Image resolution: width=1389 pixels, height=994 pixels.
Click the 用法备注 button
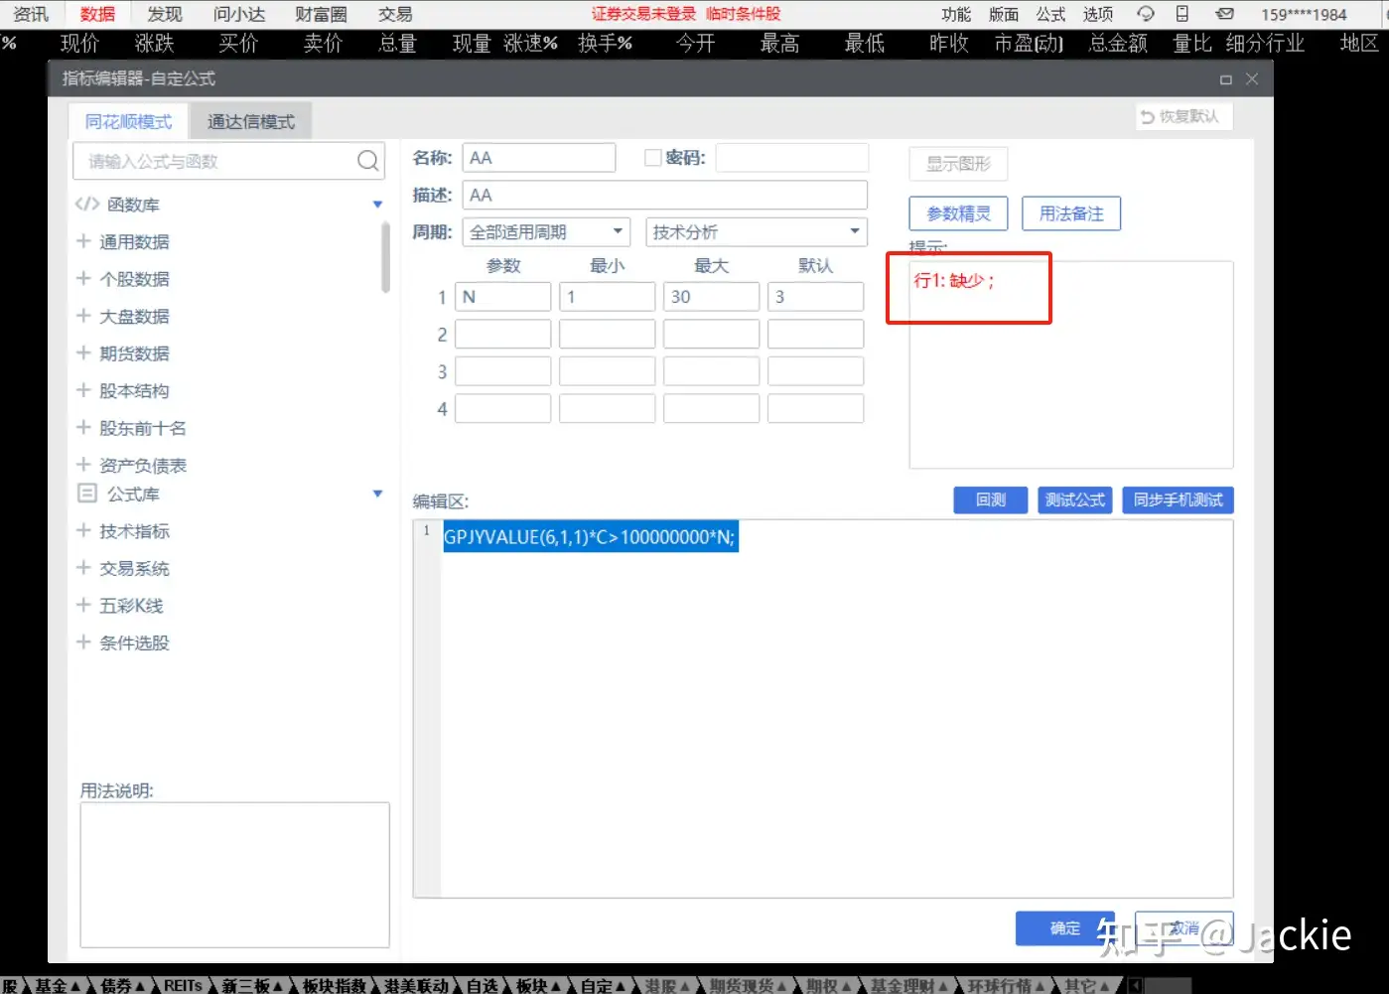(1071, 213)
